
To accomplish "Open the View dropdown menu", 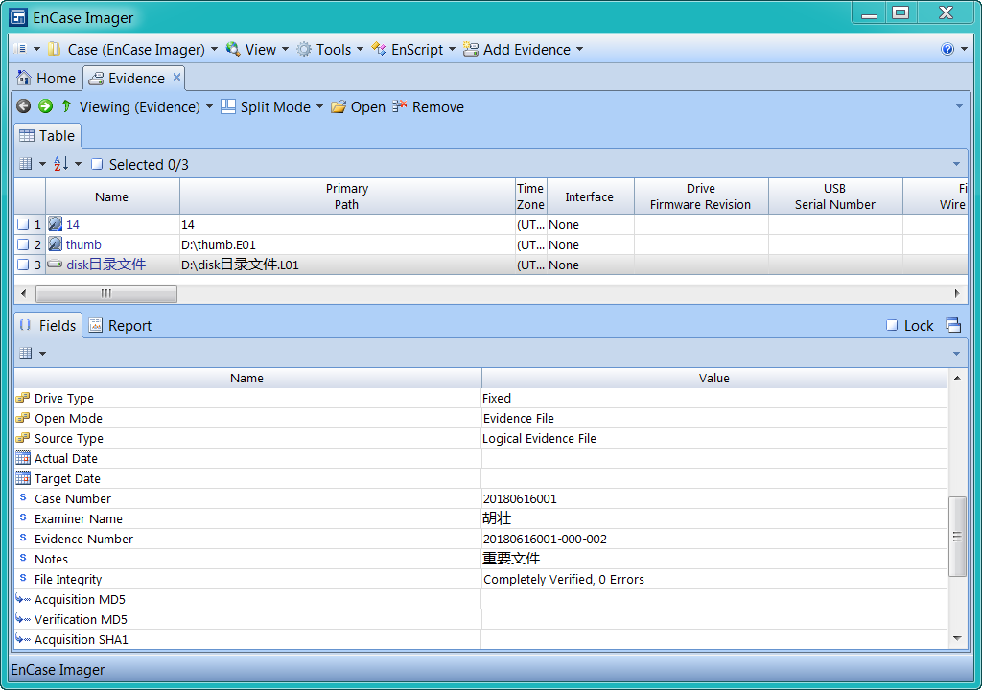I will [x=257, y=50].
